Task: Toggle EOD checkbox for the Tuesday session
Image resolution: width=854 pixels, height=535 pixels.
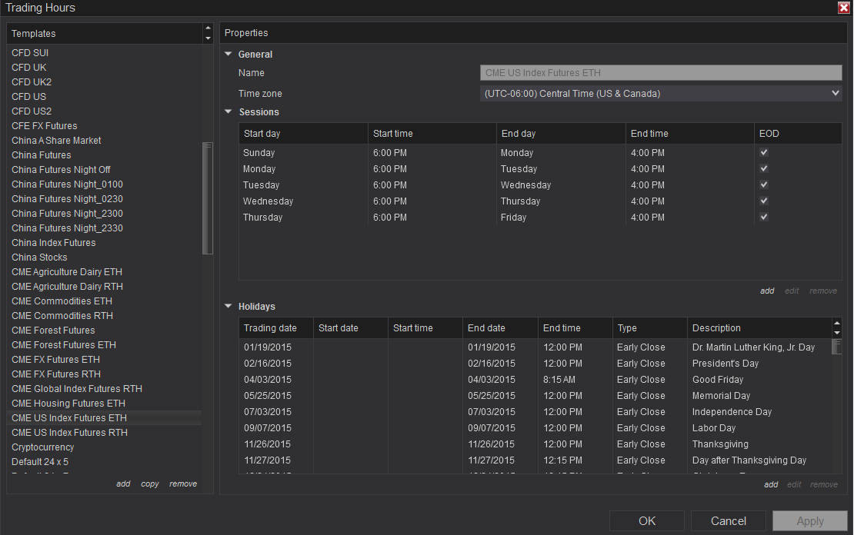Action: [764, 185]
